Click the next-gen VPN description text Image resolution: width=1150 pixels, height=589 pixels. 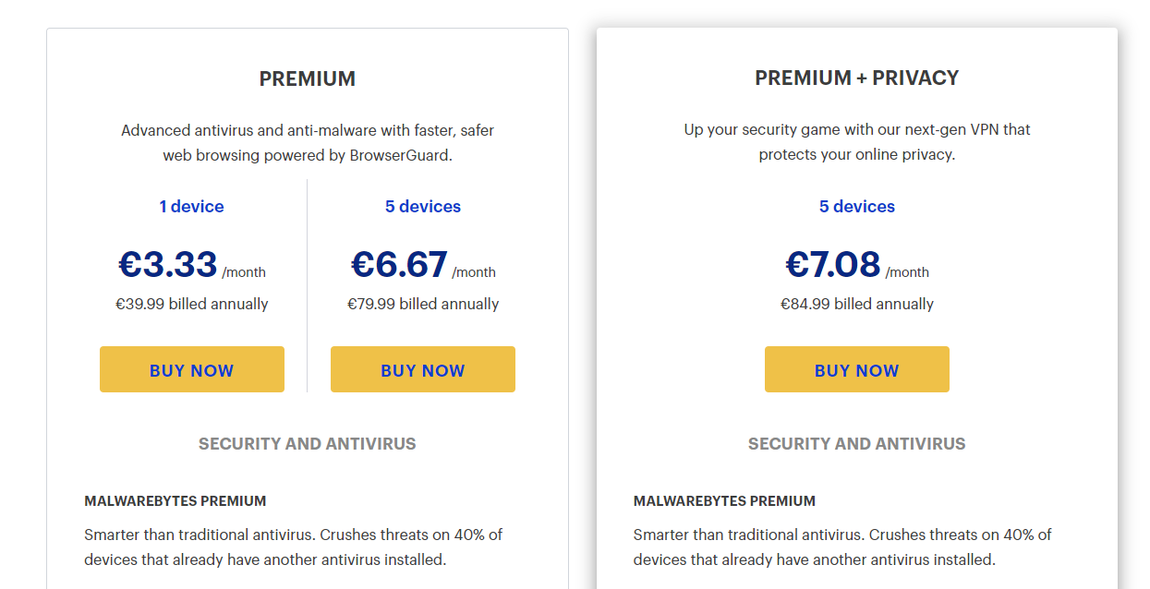point(857,142)
